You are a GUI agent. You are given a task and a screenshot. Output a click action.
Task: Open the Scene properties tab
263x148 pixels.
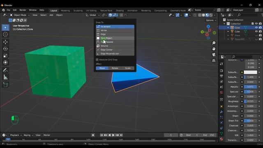[221, 87]
